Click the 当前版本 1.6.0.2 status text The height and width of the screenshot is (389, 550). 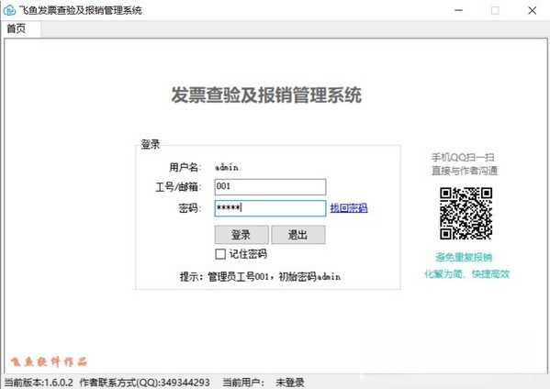(39, 383)
